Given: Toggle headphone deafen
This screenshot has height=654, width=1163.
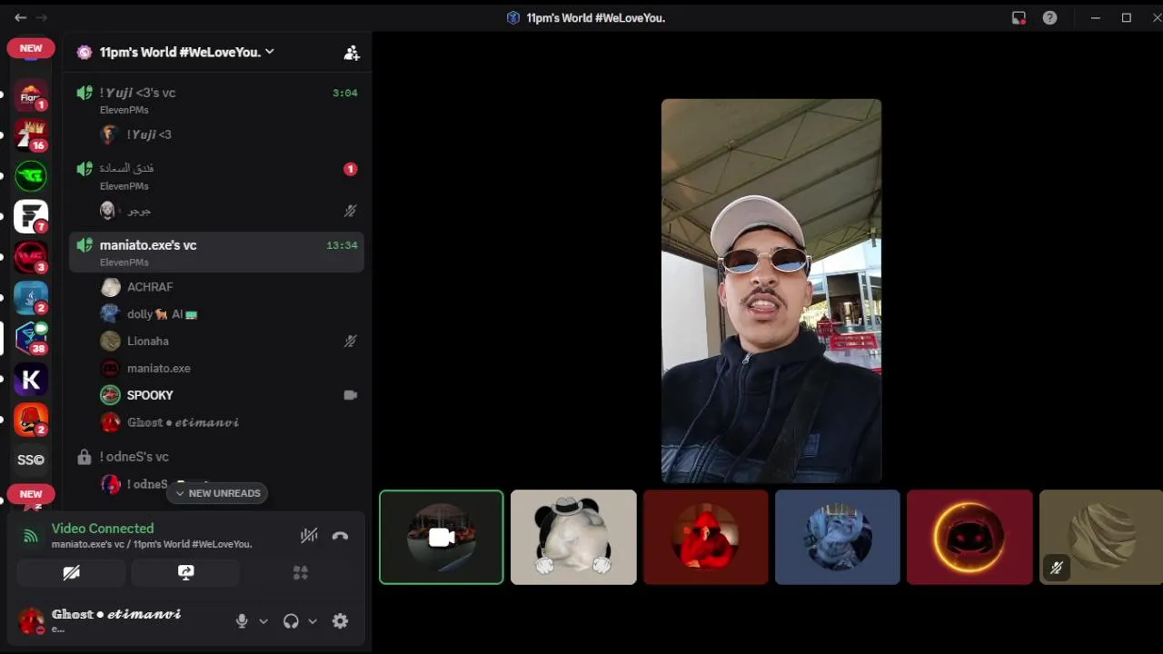Looking at the screenshot, I should click(x=291, y=621).
